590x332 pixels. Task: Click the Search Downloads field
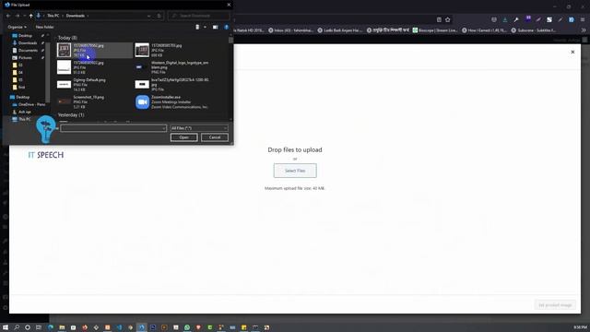pyautogui.click(x=199, y=16)
